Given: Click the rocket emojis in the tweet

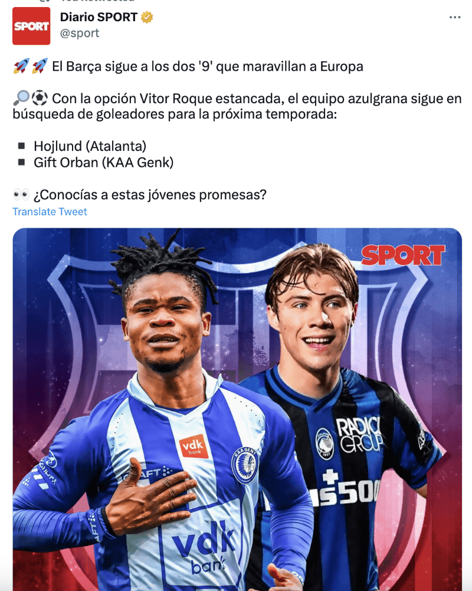Looking at the screenshot, I should (x=30, y=66).
